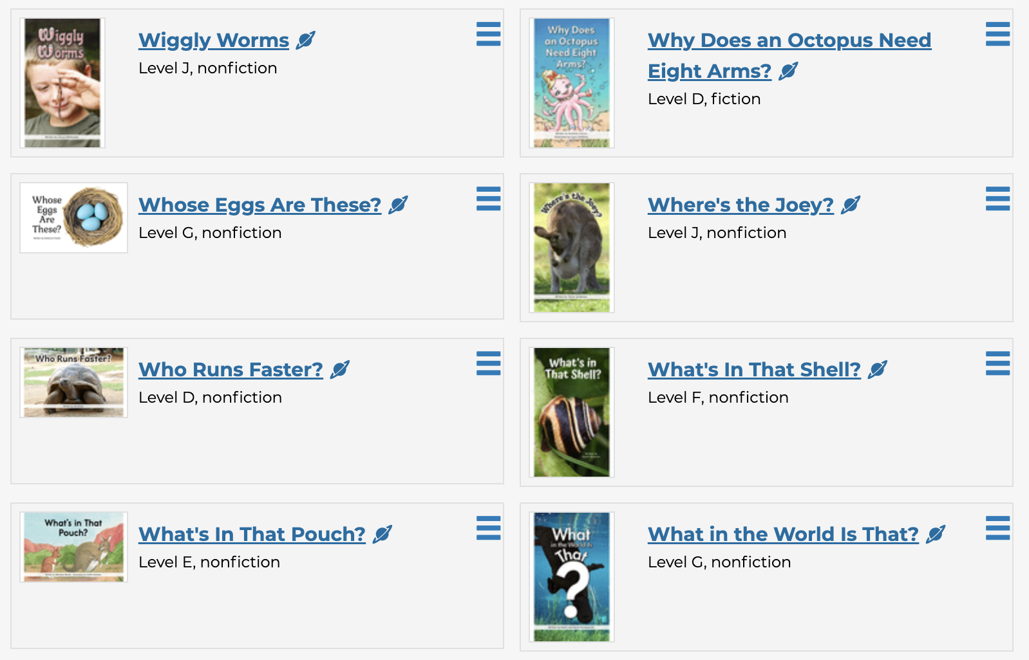Click the planet icon beside Wiggly Worms
1029x660 pixels.
click(305, 41)
